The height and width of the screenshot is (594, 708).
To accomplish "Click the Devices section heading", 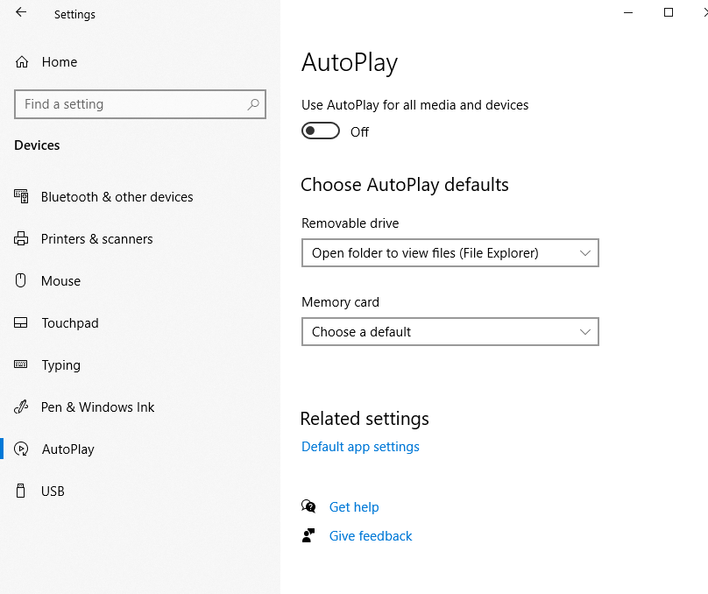I will click(x=37, y=145).
